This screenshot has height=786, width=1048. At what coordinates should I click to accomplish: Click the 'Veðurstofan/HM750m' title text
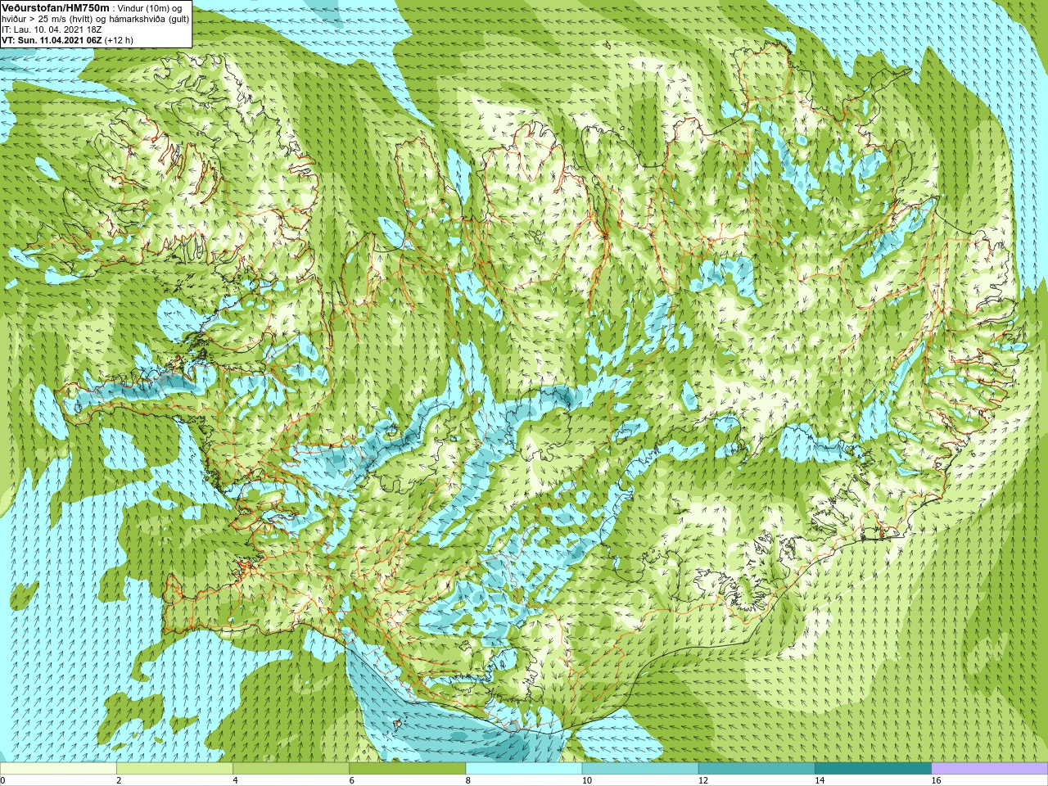click(56, 7)
